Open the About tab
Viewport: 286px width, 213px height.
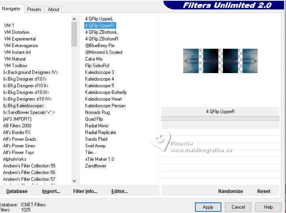54,9
